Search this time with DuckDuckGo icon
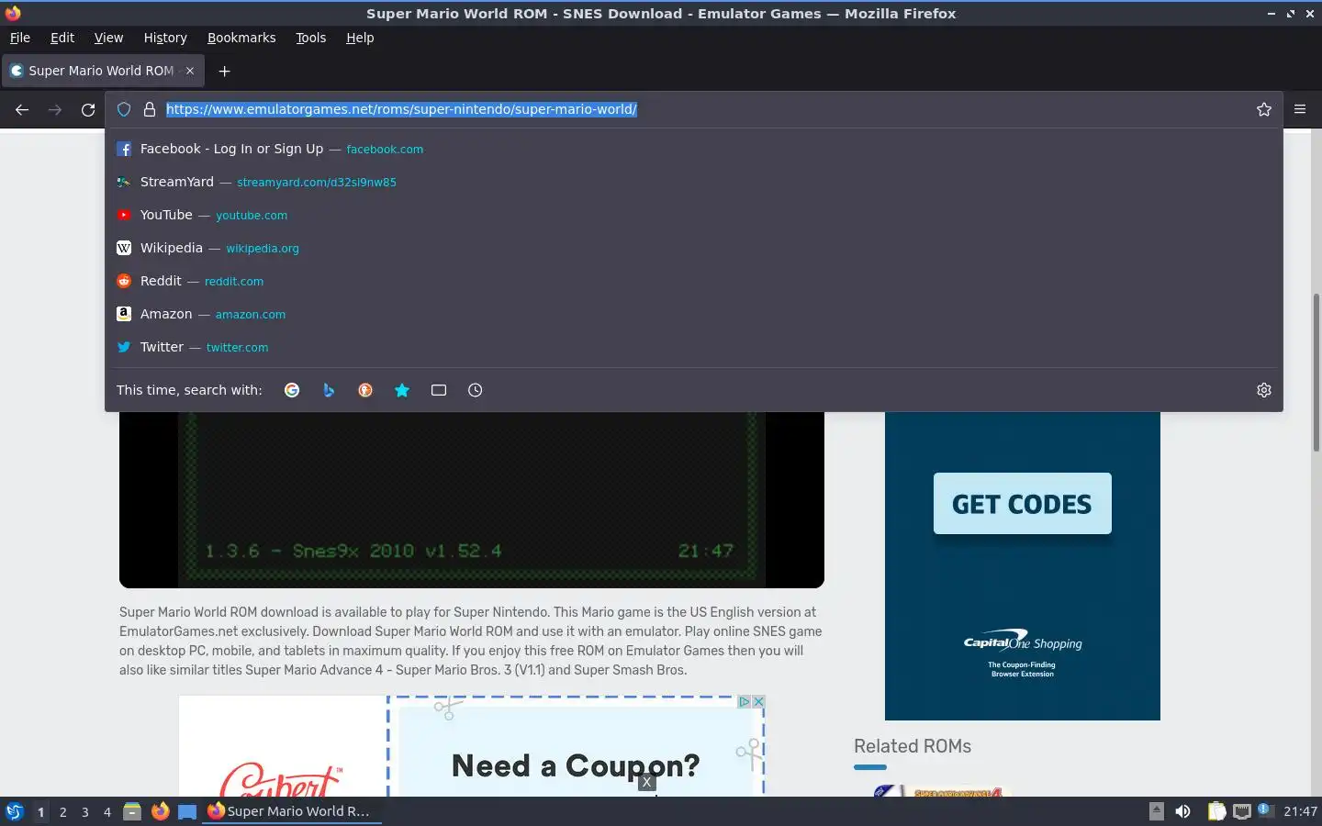This screenshot has height=826, width=1322. tap(365, 390)
